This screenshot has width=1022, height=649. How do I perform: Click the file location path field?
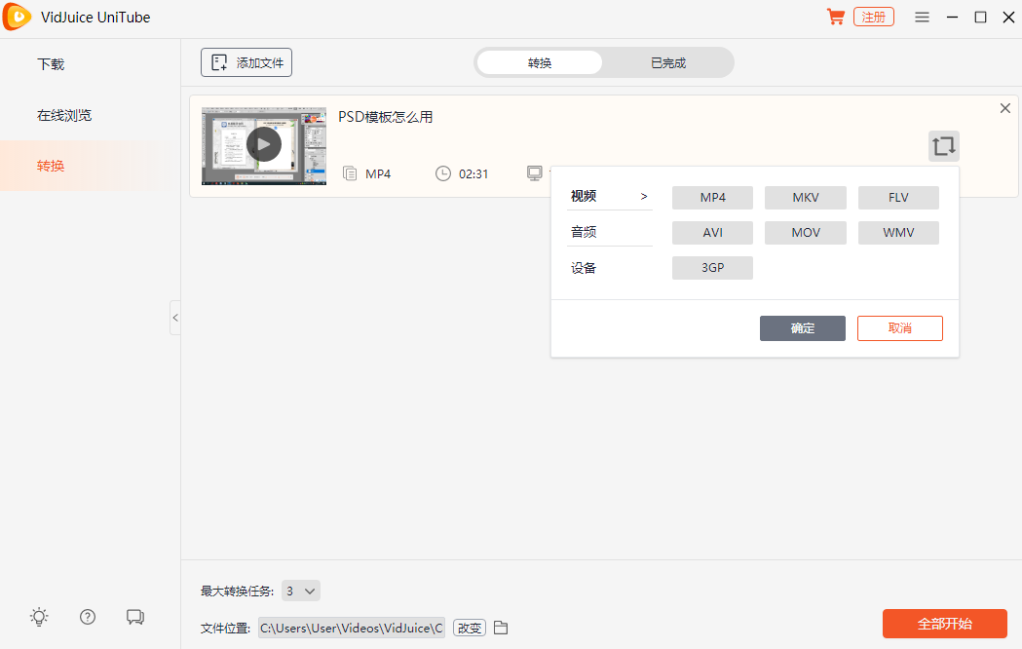coord(351,628)
